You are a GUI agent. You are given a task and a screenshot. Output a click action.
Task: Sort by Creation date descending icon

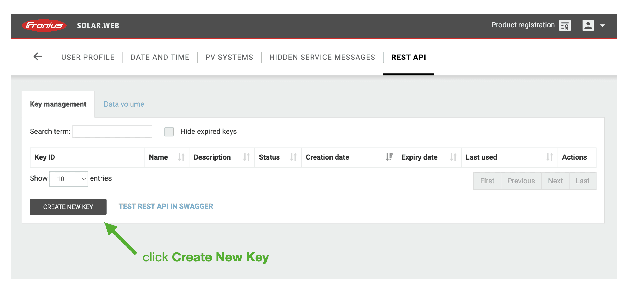click(x=389, y=157)
